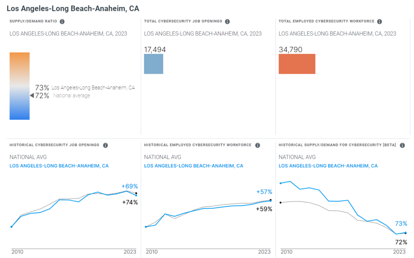Open info icon for Total Cybersecurity Job Openings
This screenshot has height=258, width=414.
coord(227,22)
